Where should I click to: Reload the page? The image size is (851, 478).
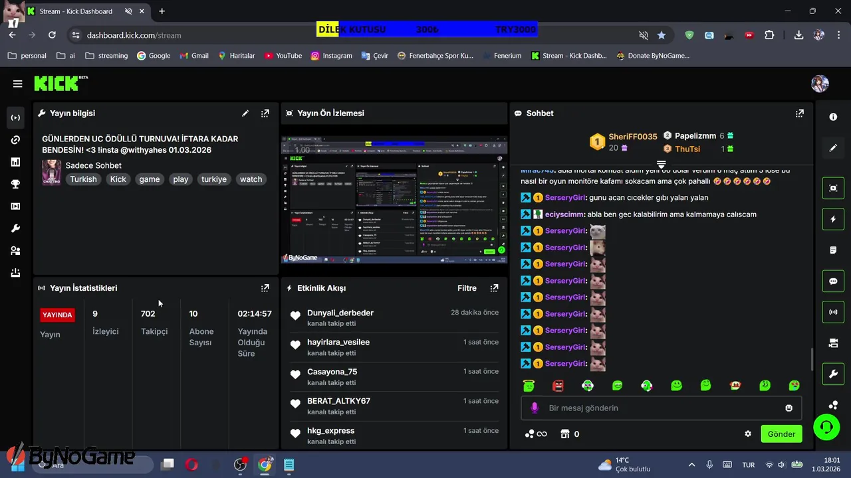[52, 35]
